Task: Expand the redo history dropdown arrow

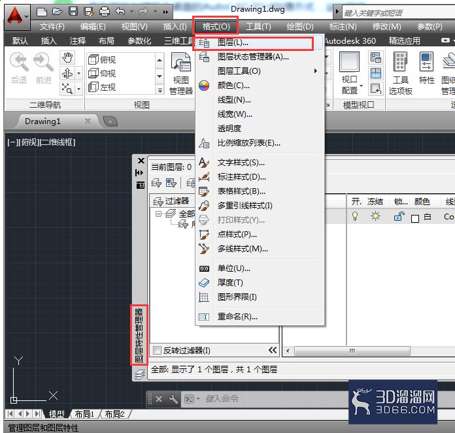Action: (155, 12)
